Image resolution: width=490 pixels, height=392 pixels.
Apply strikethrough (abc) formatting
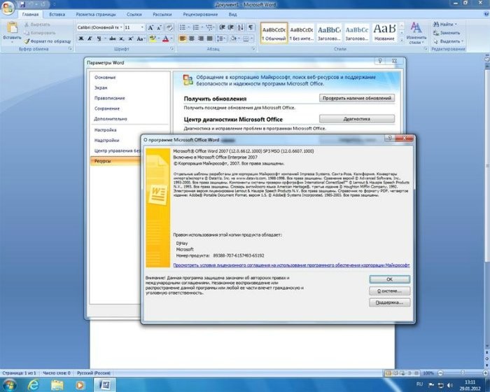click(x=113, y=38)
